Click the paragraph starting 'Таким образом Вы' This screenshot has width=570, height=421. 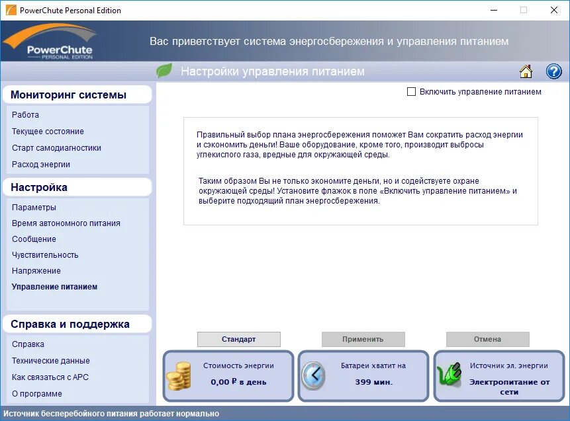(357, 191)
